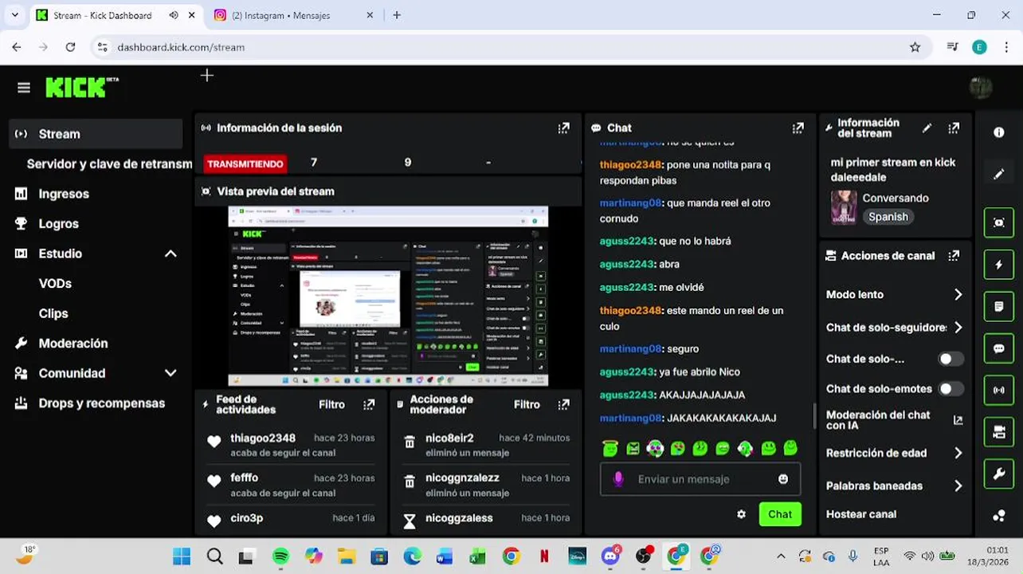
Task: Select Stream in left sidebar
Action: coord(96,134)
